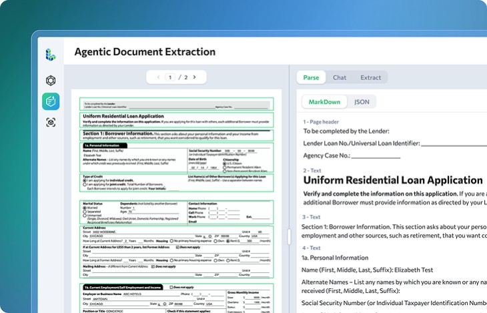Screen dimensions: 487x313
Task: Open the Extract tab
Action: pos(371,77)
